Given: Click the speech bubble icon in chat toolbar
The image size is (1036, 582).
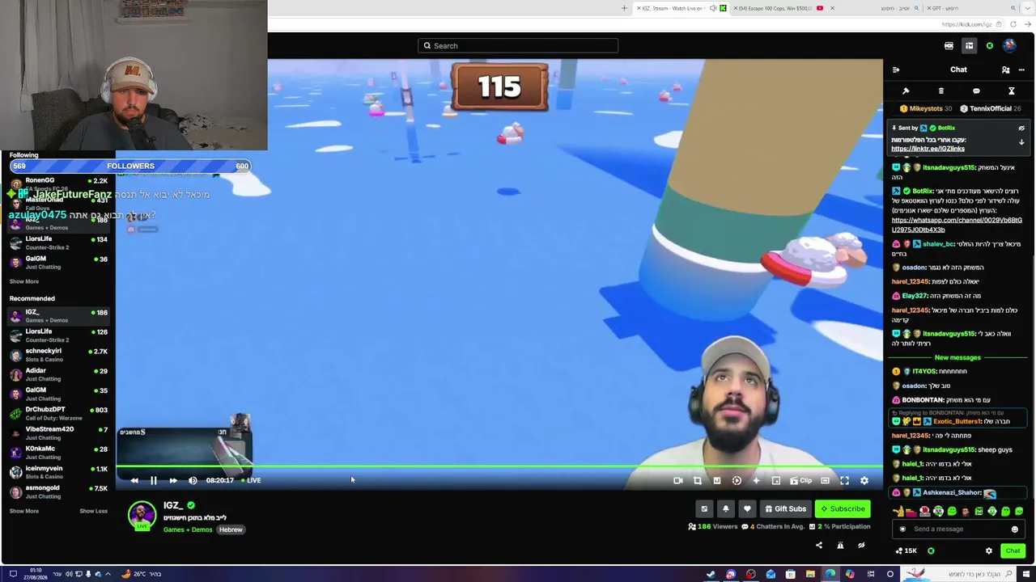Looking at the screenshot, I should pyautogui.click(x=976, y=91).
